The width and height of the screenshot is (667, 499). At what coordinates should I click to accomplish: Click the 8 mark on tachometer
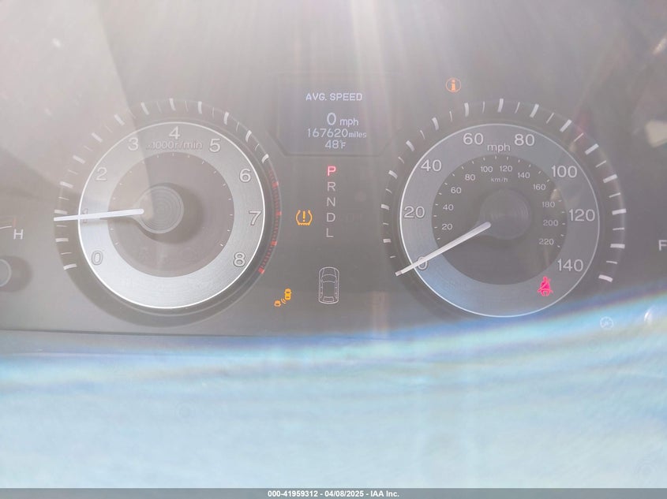coord(239,259)
